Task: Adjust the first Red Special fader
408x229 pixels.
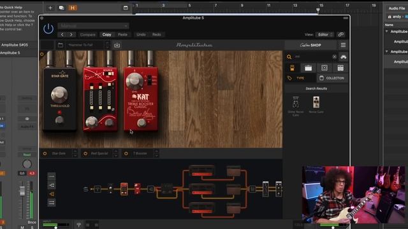Action: (x=92, y=97)
